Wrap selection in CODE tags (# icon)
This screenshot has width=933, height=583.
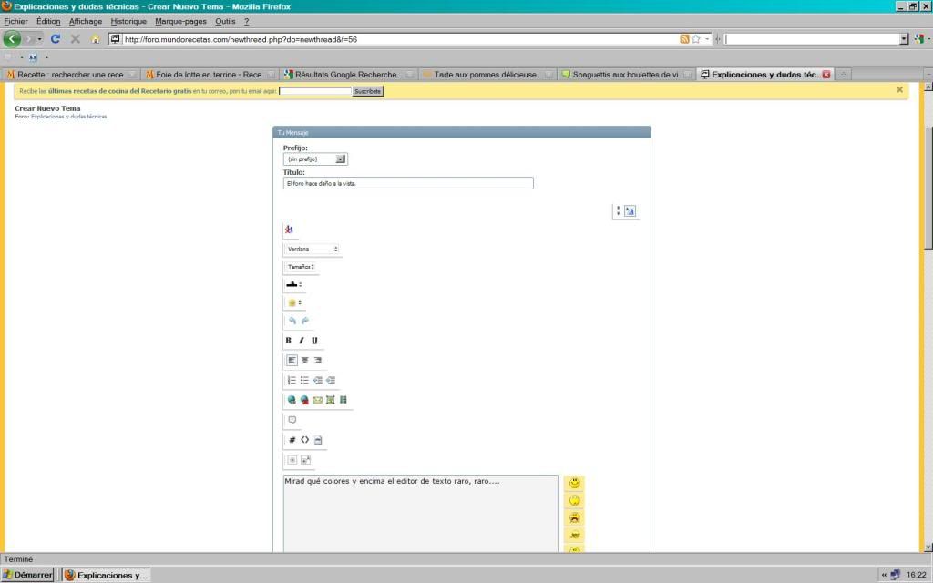[x=292, y=440]
